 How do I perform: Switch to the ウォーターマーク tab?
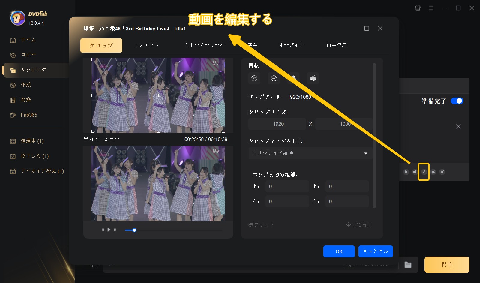[x=204, y=45]
